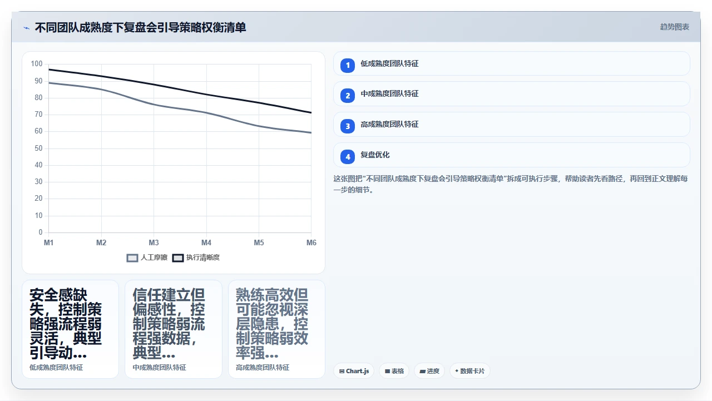Click the 50 y-axis value
Image resolution: width=712 pixels, height=401 pixels.
click(38, 148)
